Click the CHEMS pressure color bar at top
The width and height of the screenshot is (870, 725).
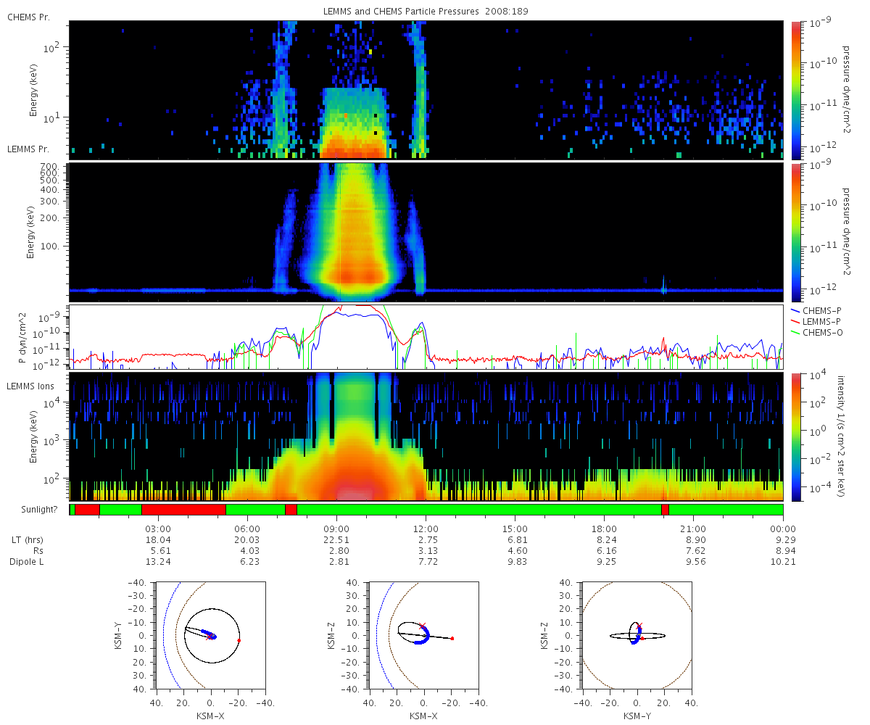pos(797,90)
